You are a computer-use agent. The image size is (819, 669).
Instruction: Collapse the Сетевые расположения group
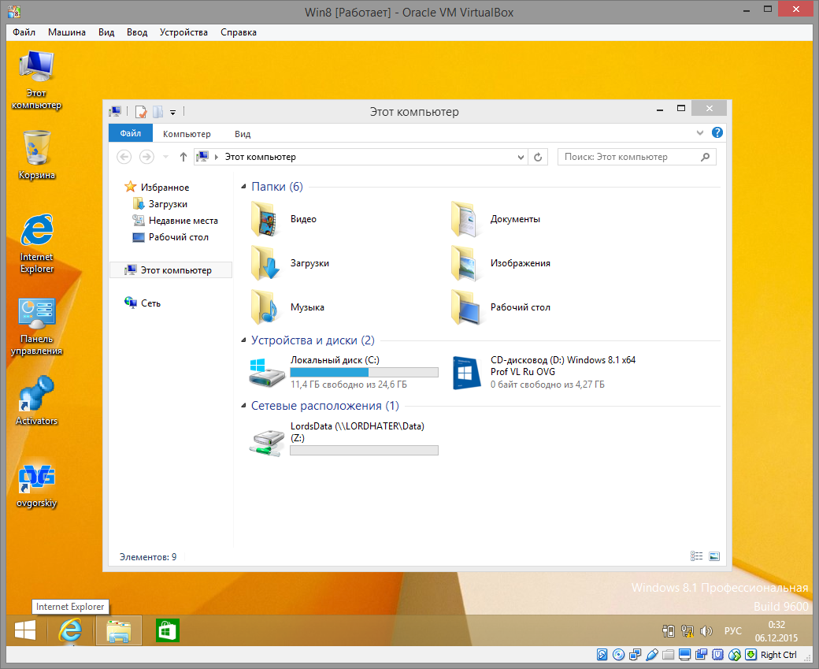tap(243, 406)
